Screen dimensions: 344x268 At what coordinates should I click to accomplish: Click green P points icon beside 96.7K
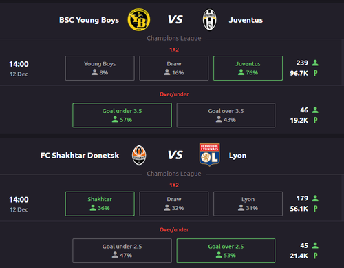click(316, 73)
